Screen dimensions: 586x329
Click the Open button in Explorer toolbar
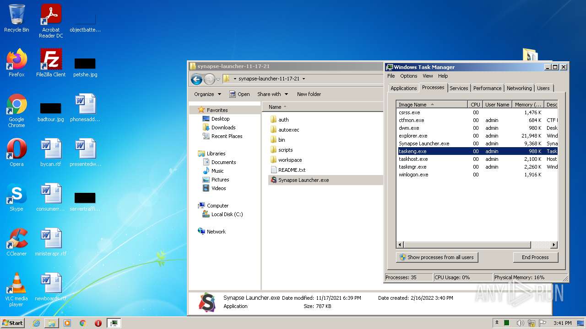(239, 94)
